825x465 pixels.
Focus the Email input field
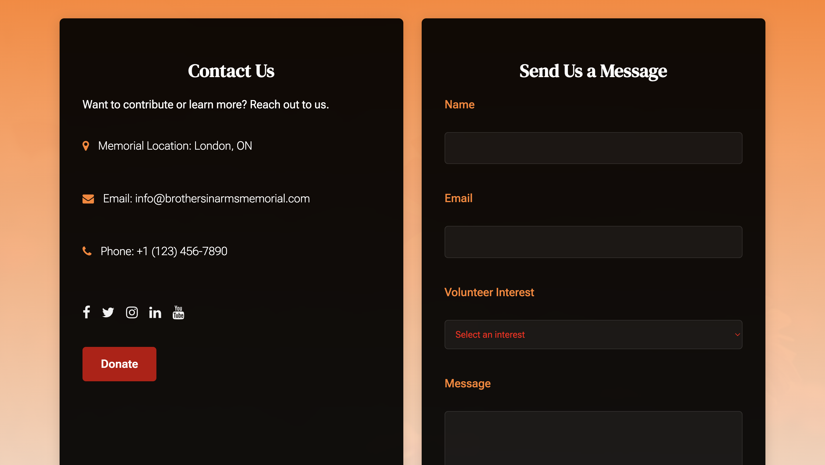[593, 242]
